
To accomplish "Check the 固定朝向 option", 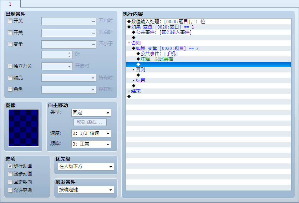I will coord(10,182).
